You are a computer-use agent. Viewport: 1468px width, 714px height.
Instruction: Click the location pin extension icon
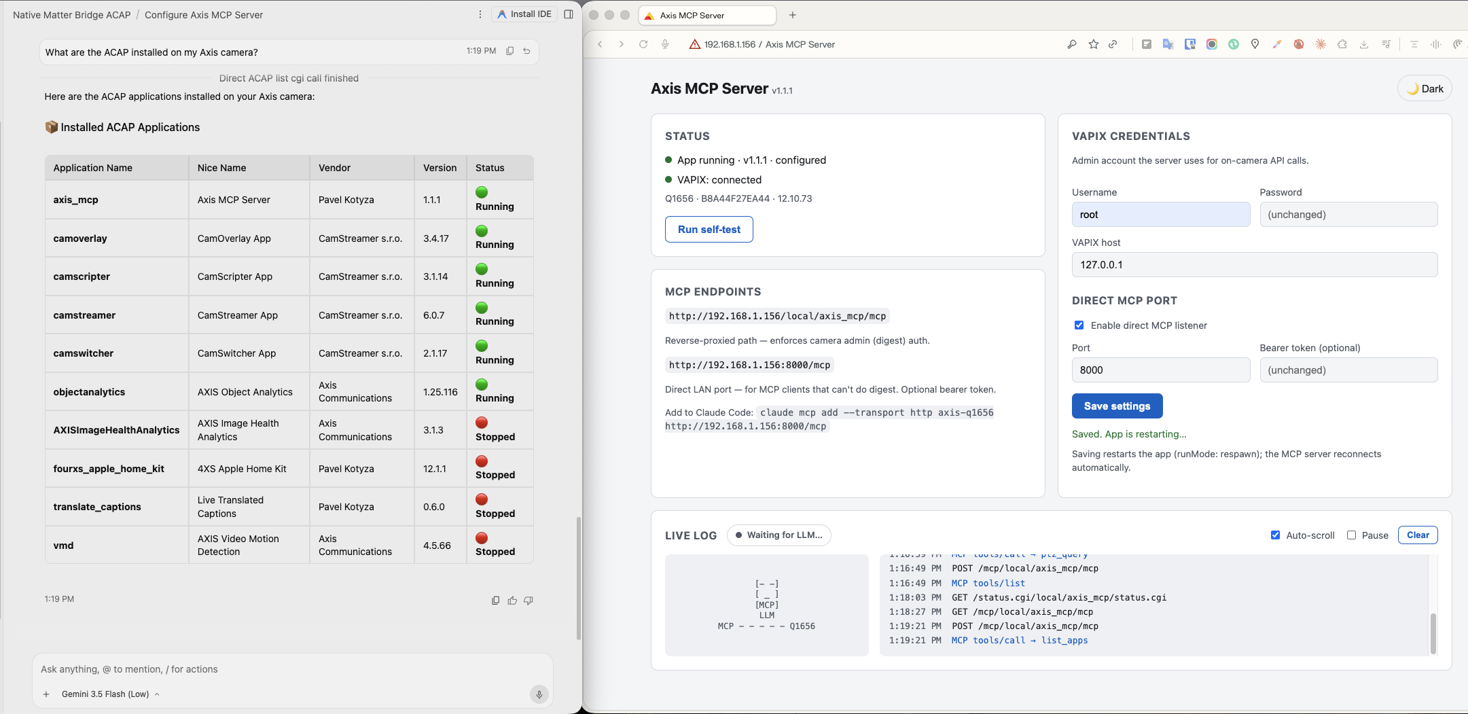pyautogui.click(x=1255, y=44)
